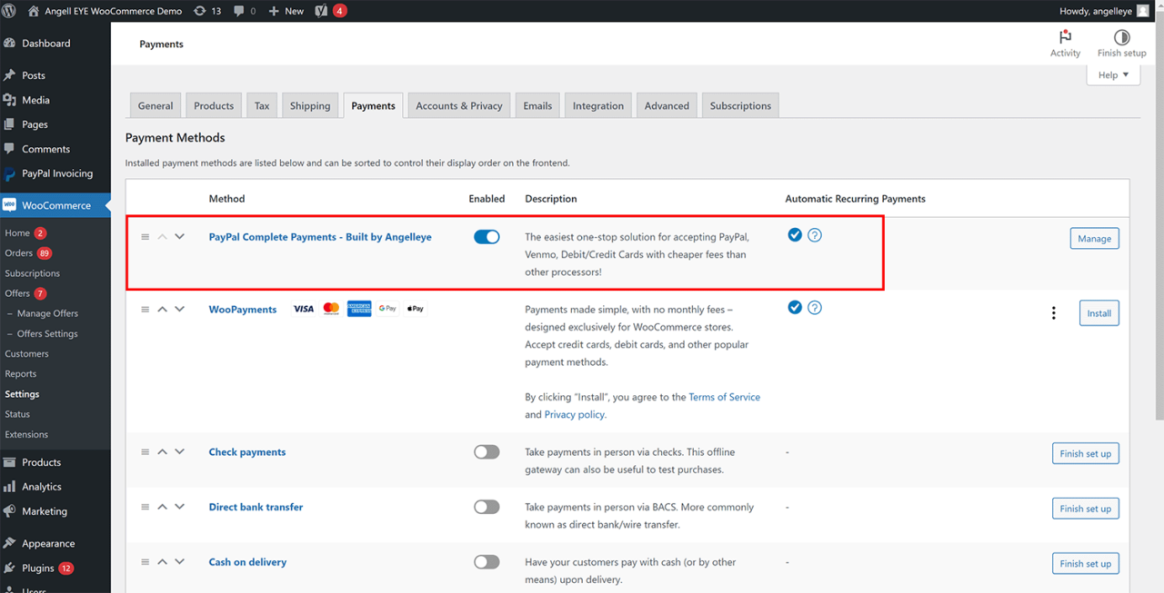Click the New content plus icon
The image size is (1164, 593).
tap(275, 10)
